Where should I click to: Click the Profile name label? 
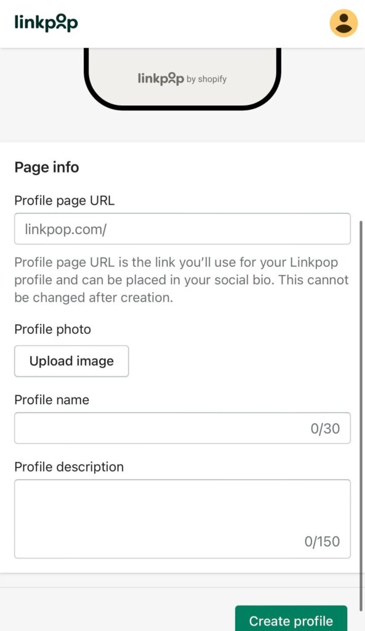(52, 399)
